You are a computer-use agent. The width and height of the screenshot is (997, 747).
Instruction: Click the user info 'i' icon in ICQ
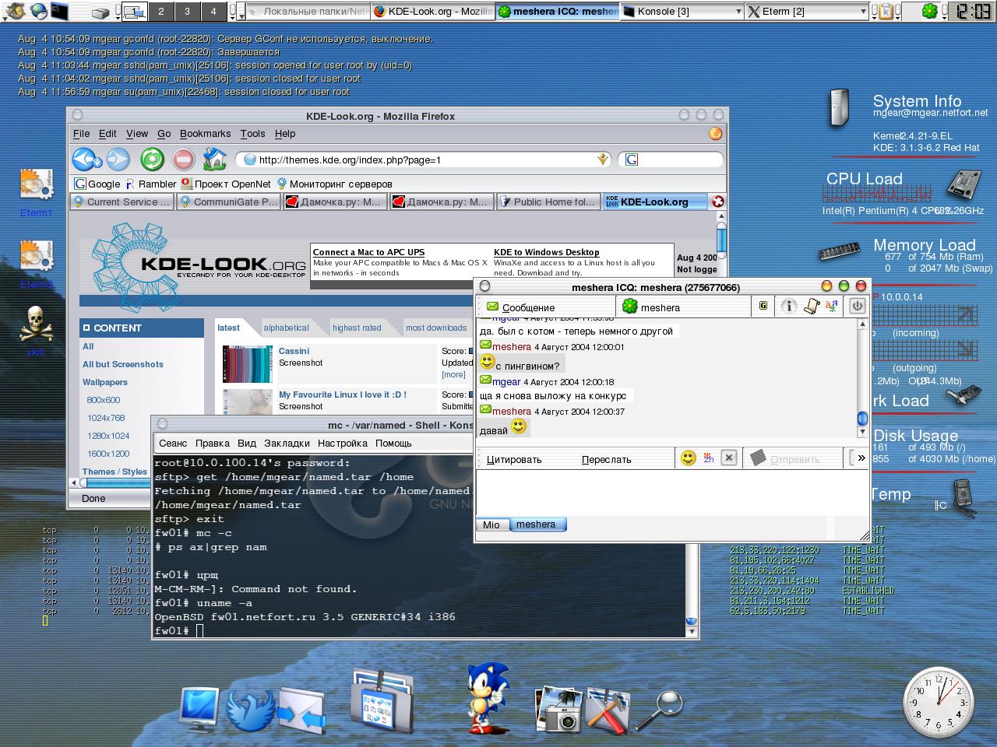(788, 307)
